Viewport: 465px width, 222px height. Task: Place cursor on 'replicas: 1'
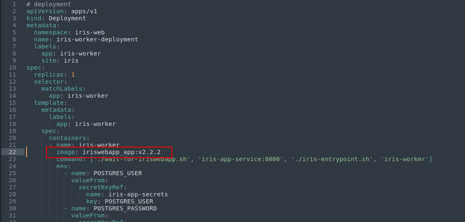(54, 75)
